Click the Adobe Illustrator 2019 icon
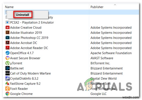The height and width of the screenshot is (100, 142). click(x=7, y=32)
